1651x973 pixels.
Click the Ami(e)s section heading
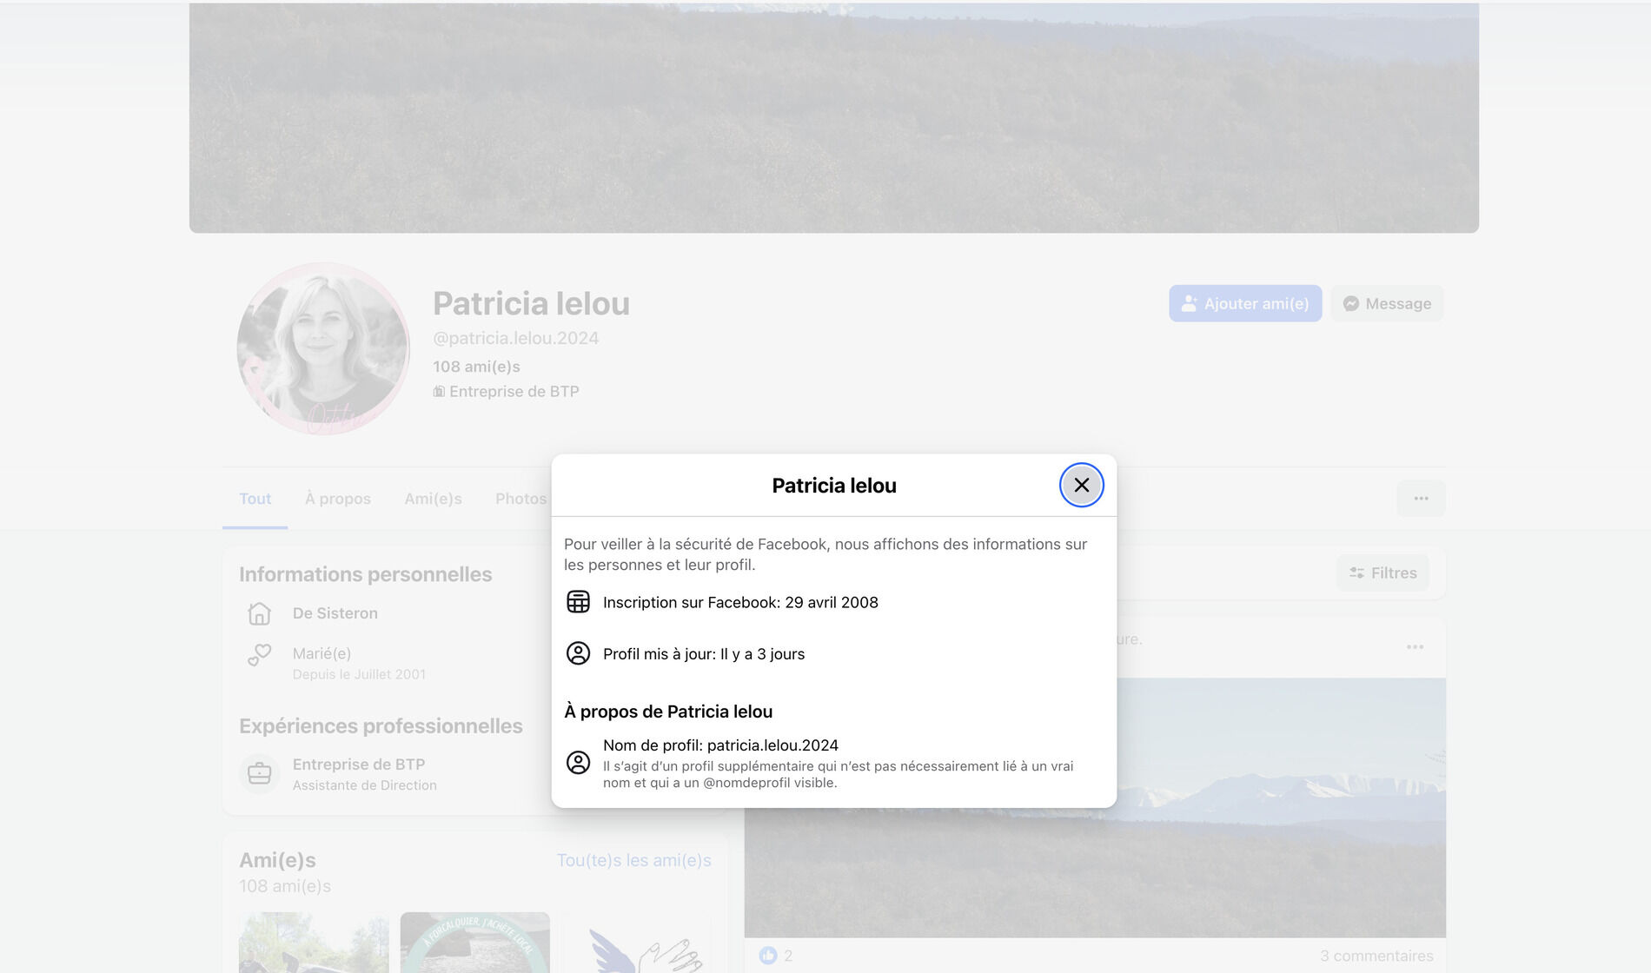click(x=277, y=860)
